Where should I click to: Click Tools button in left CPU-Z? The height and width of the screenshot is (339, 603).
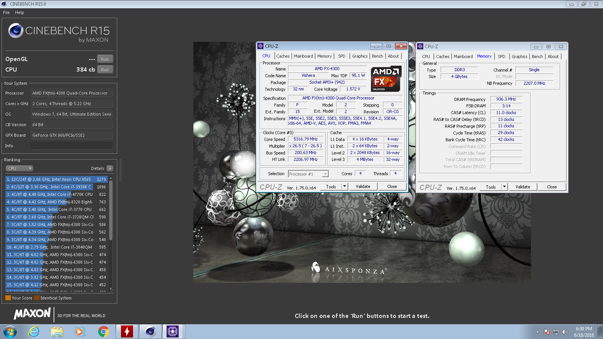(x=331, y=186)
